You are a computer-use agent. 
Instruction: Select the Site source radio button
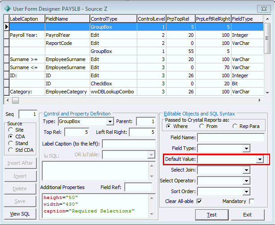point(11,130)
